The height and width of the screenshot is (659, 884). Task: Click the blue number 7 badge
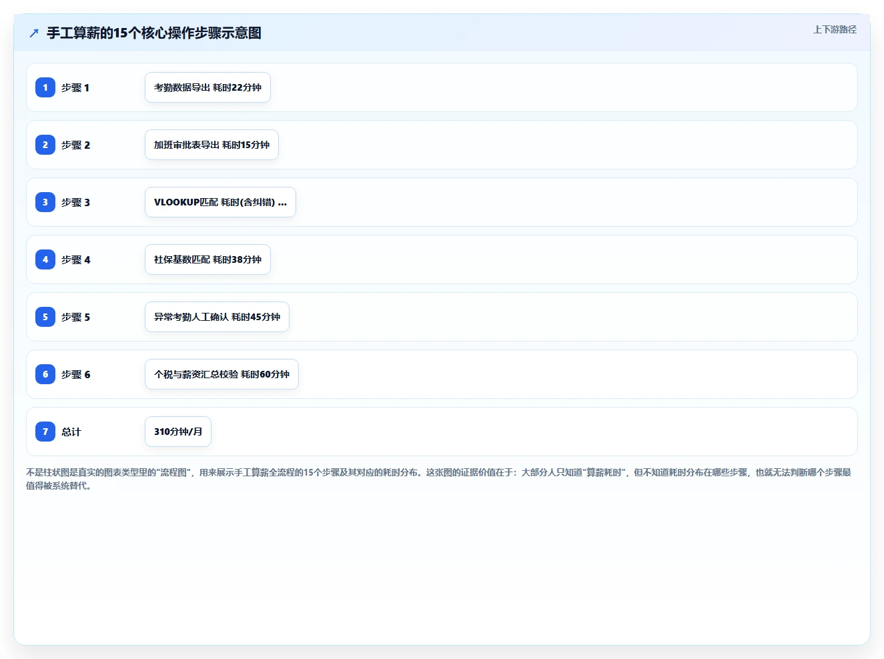45,432
